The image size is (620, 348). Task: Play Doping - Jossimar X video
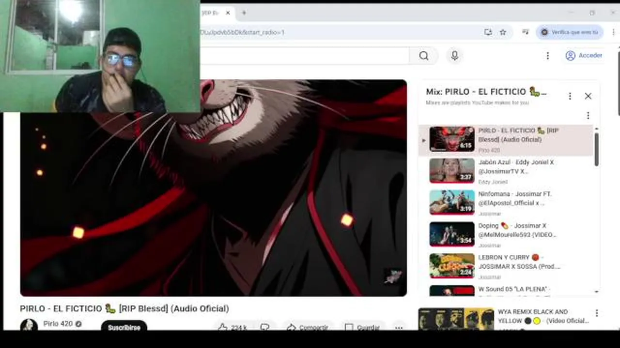(506, 235)
